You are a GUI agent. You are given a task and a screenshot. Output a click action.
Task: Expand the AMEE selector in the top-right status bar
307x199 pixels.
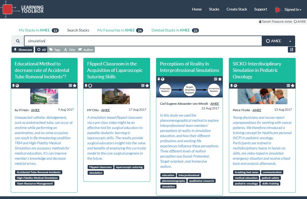299,21
